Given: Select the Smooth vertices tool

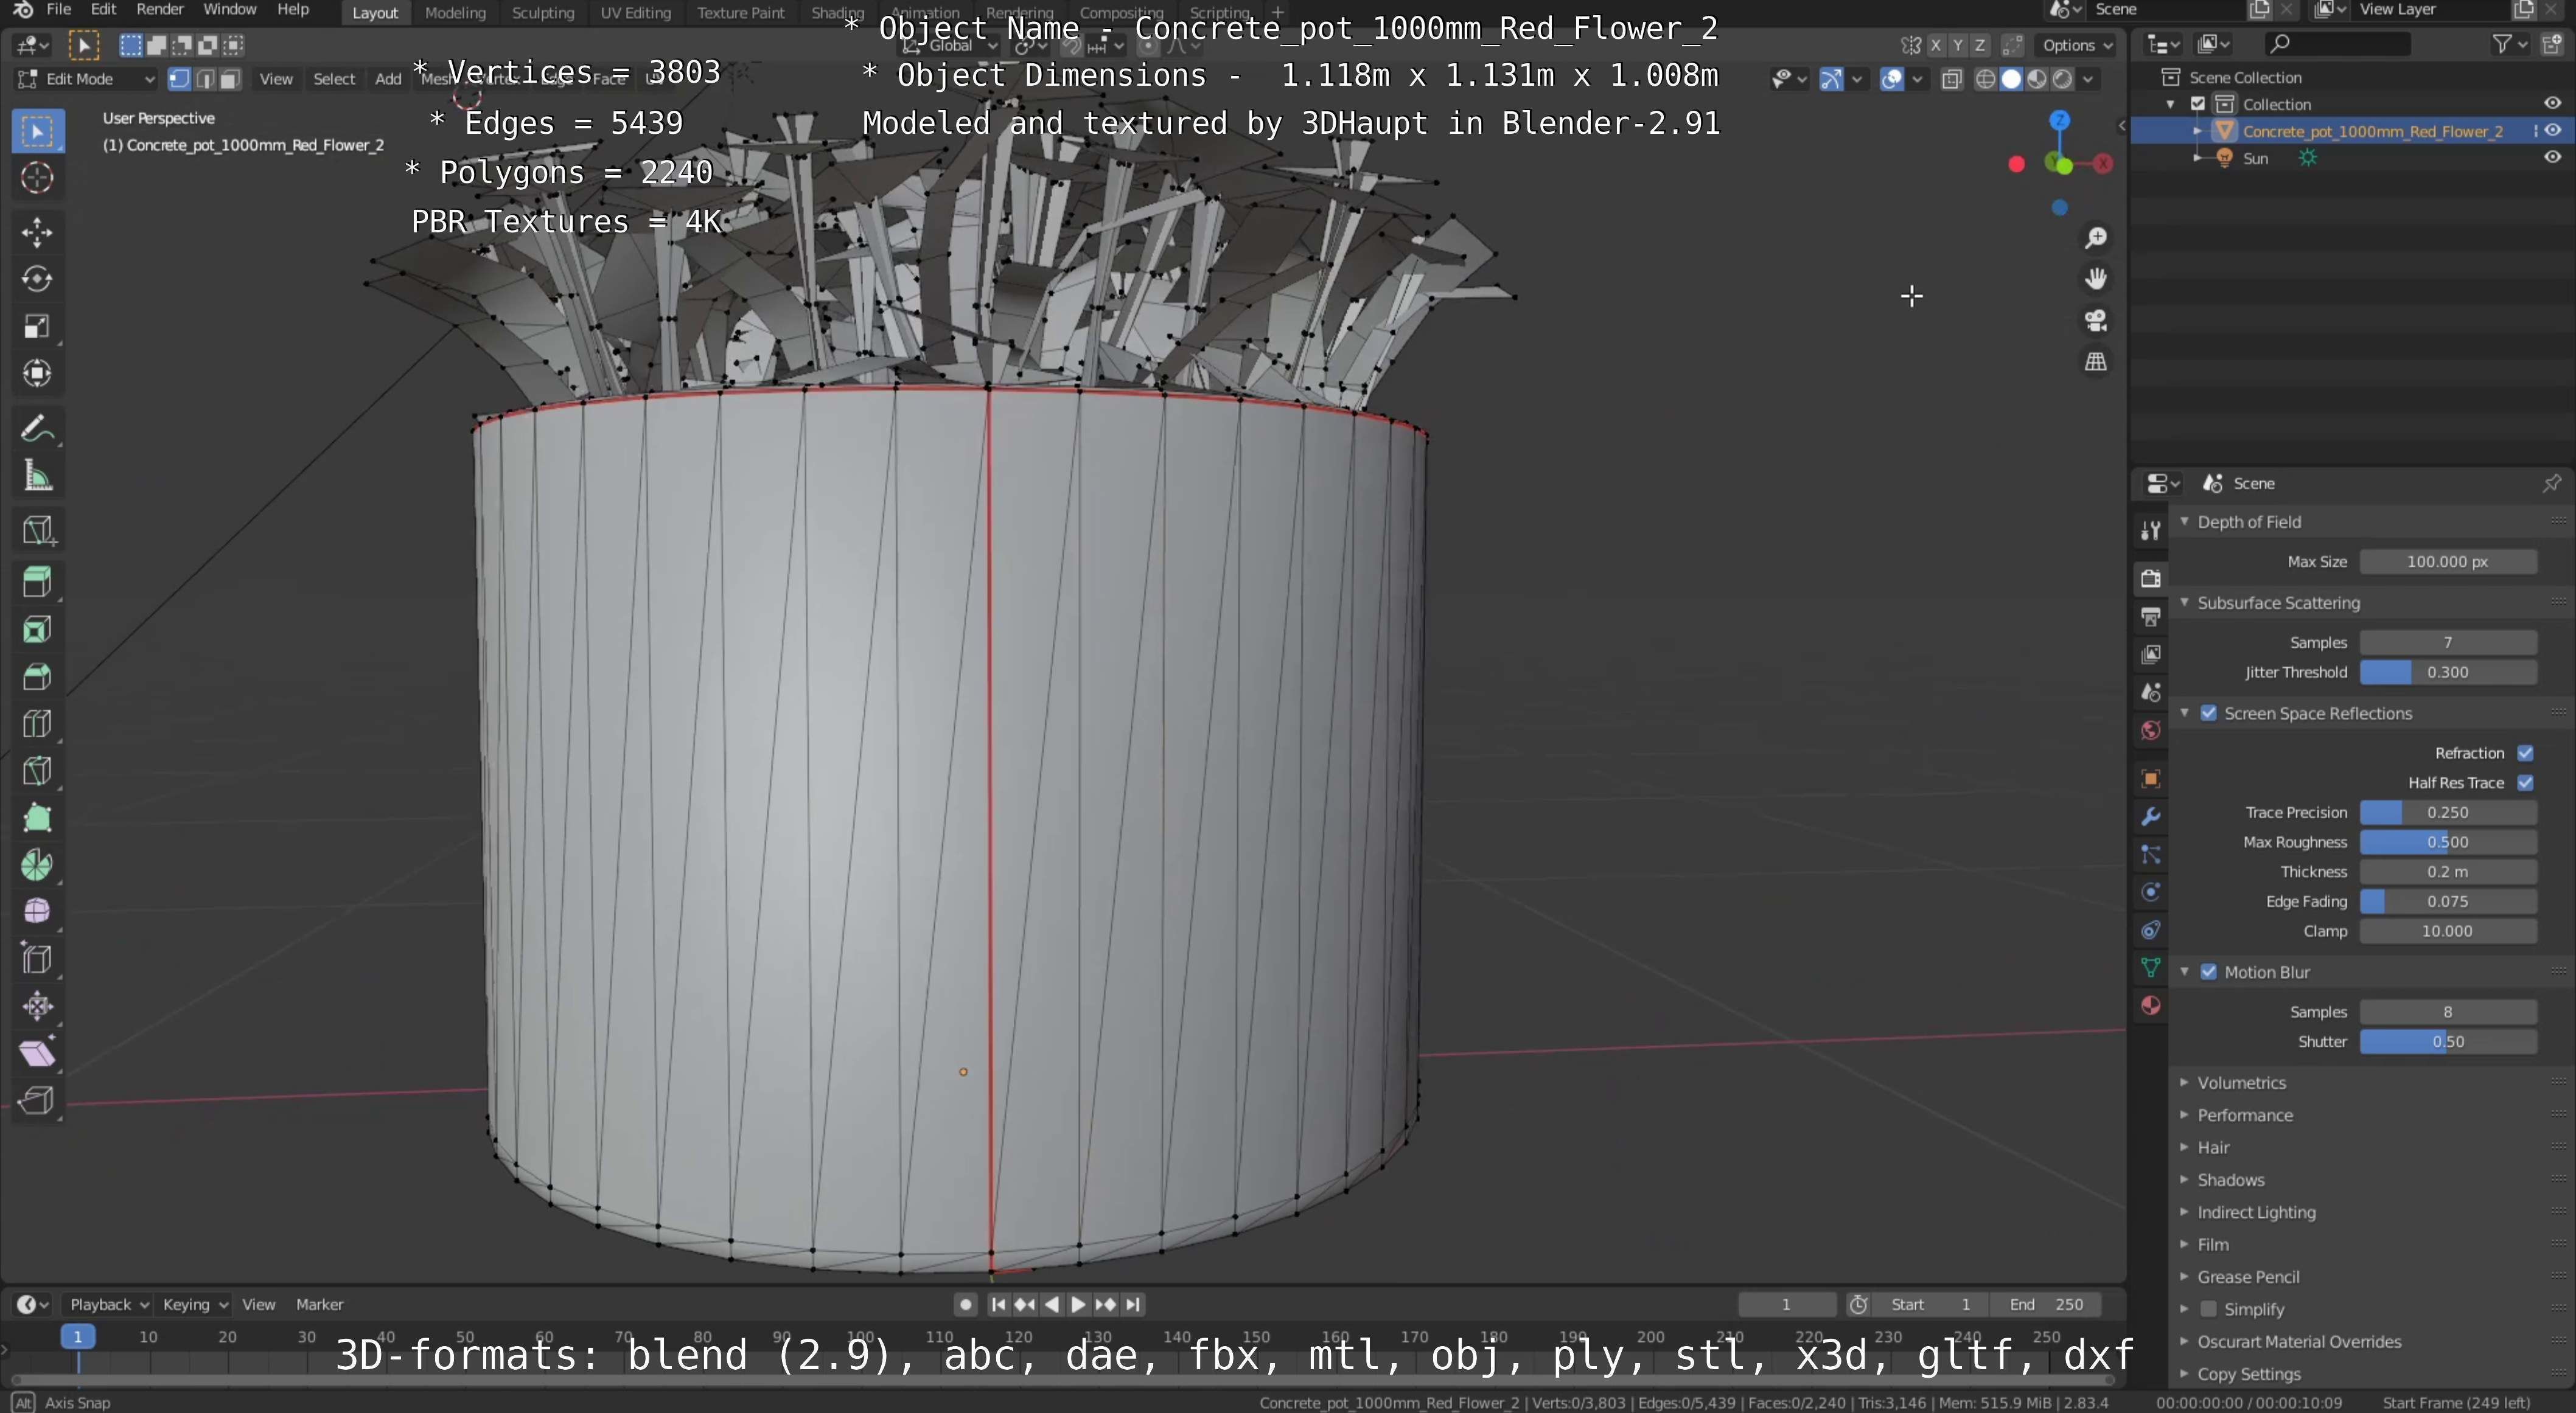Looking at the screenshot, I should tap(37, 911).
